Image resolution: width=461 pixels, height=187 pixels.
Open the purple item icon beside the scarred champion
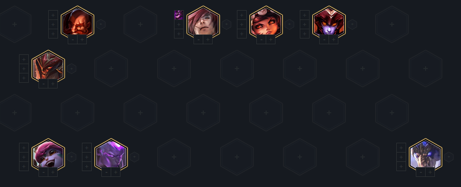pos(179,15)
